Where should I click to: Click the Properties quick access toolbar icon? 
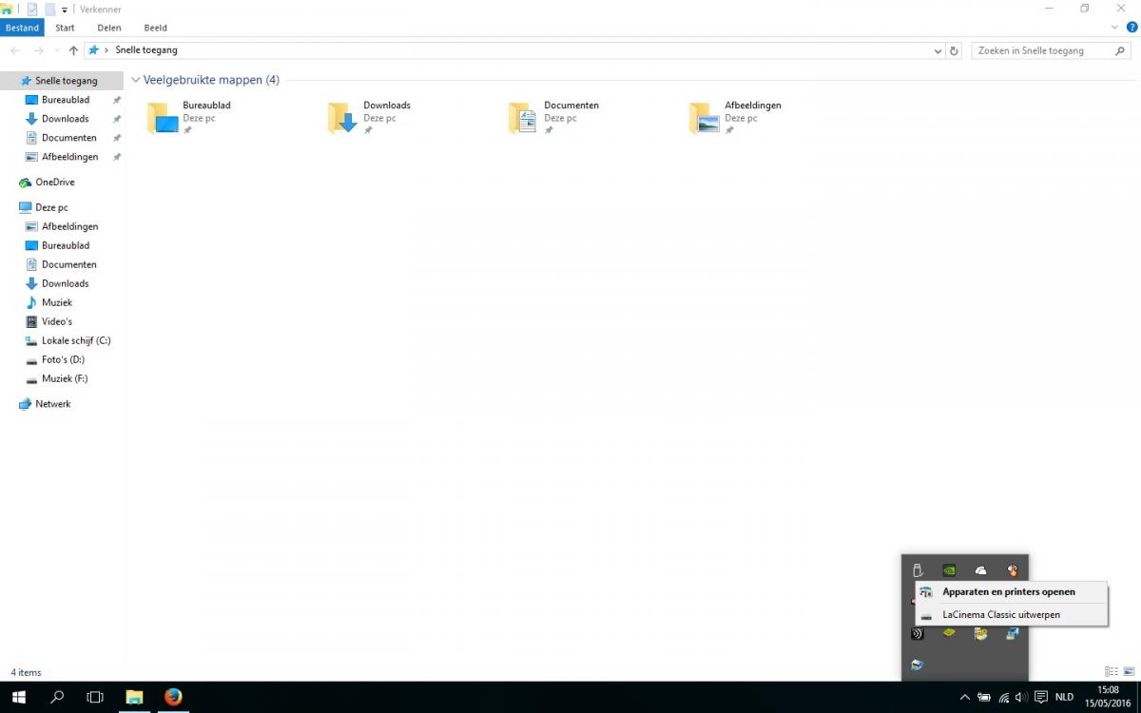(32, 10)
